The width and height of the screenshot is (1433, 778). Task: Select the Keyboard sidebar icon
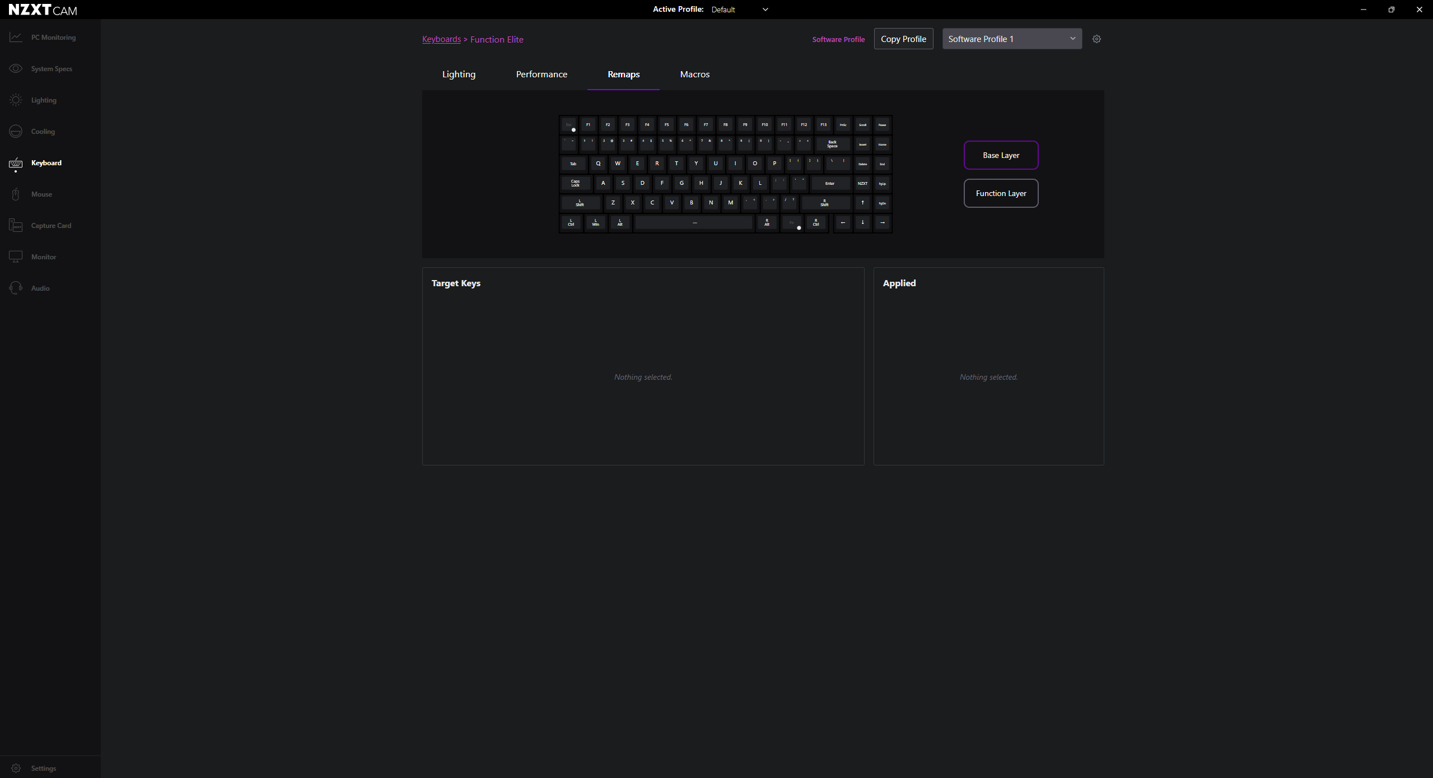[x=16, y=162]
